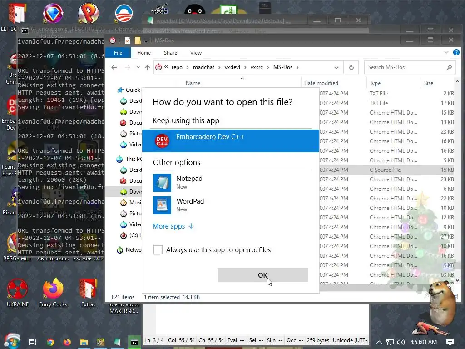Viewport: 465px width, 349px height.
Task: Launch Chrome from the taskbar
Action: tap(50, 342)
